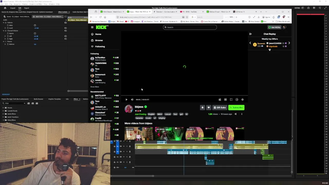
Task: Reload the browser page
Action: pos(100,17)
